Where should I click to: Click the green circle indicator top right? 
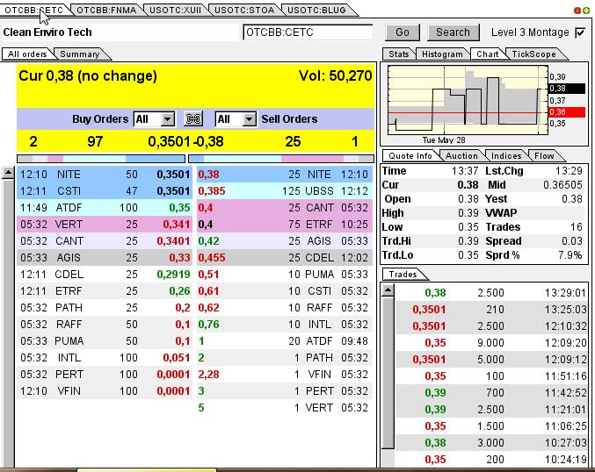pyautogui.click(x=586, y=11)
